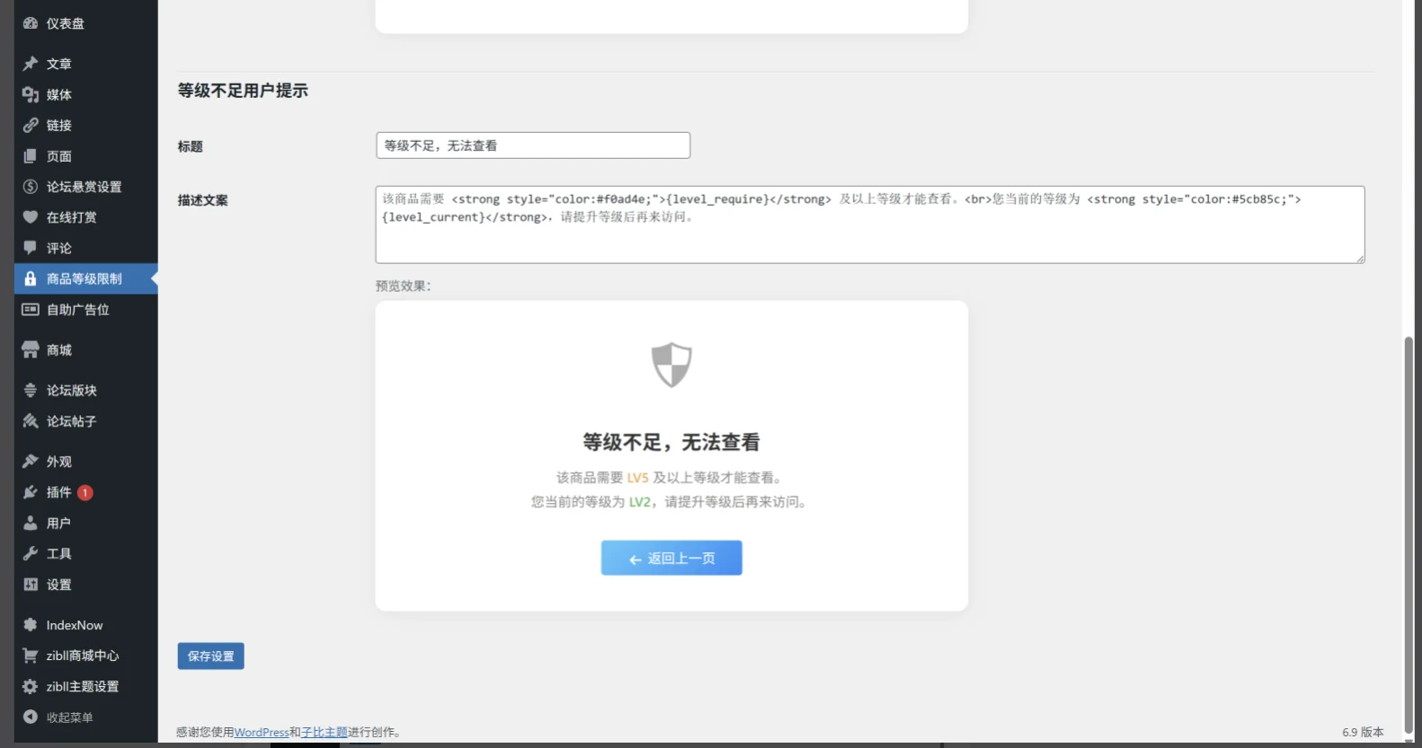Click the wrench icon beside 工具
The height and width of the screenshot is (748, 1422).
pos(30,554)
